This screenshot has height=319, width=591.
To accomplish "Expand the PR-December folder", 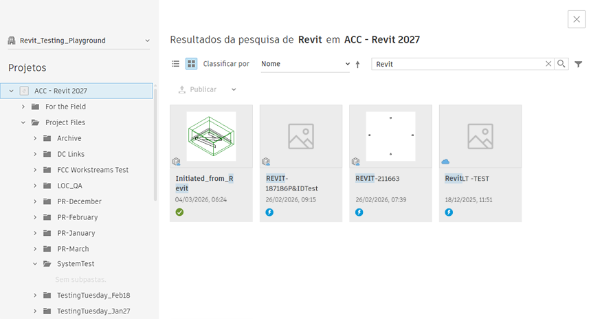I will click(35, 201).
